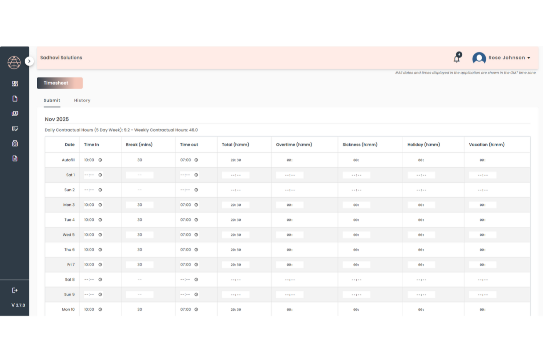Open the clock picker for Mon 3 Time In

tap(100, 205)
